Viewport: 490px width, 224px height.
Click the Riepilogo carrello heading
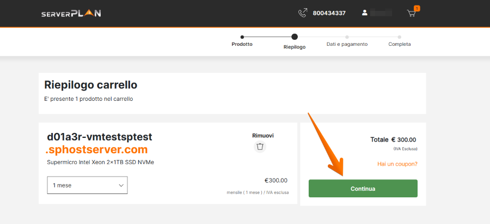coord(90,85)
